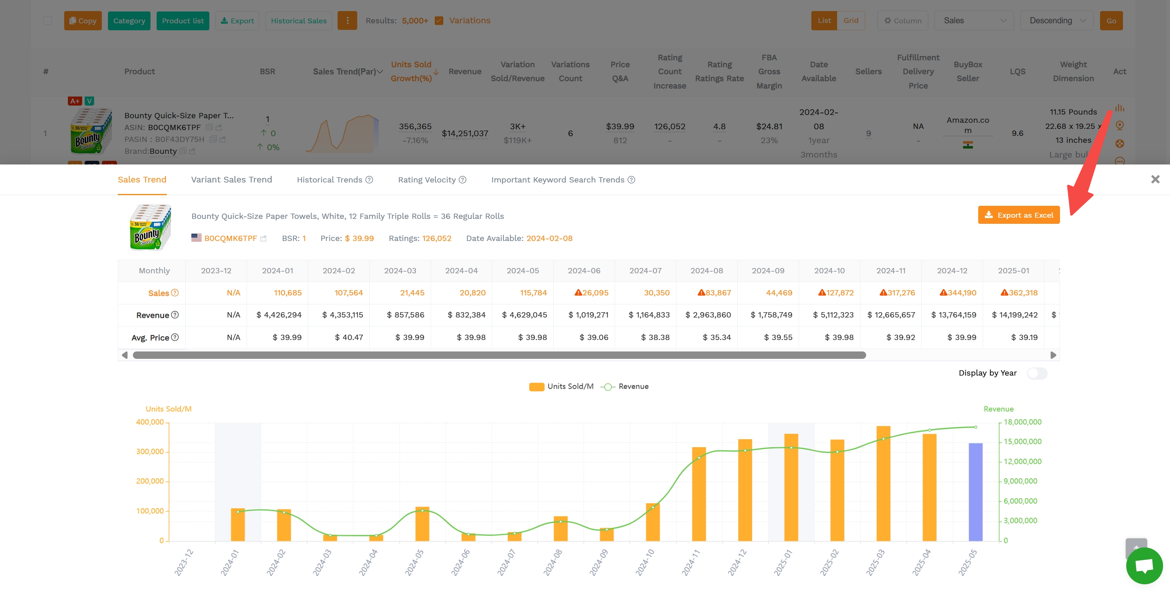The height and width of the screenshot is (590, 1170).
Task: Click the sort arrow on Units Sold column
Action: point(436,72)
